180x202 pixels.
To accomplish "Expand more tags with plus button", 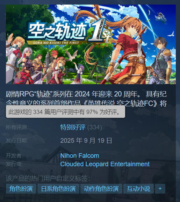I will coord(160,189).
